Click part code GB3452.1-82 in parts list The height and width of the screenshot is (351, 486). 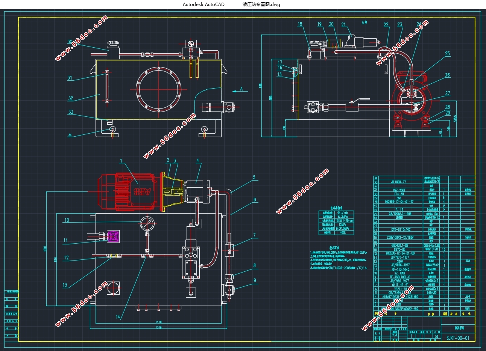tap(399, 245)
